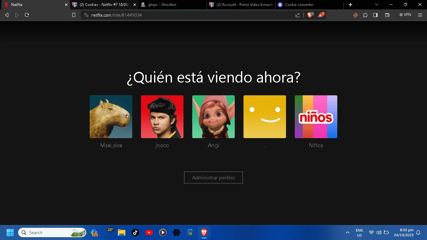Share this page from address bar

point(298,15)
